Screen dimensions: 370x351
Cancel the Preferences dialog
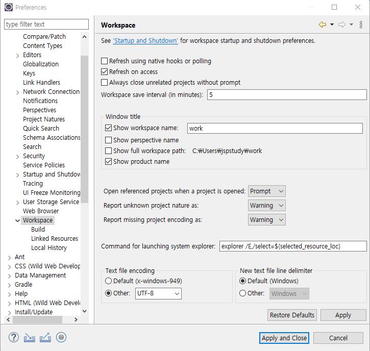[338, 338]
